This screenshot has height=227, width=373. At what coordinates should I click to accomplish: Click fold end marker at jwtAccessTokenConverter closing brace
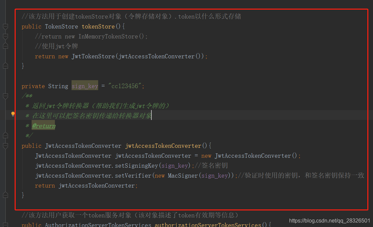pos(5,195)
